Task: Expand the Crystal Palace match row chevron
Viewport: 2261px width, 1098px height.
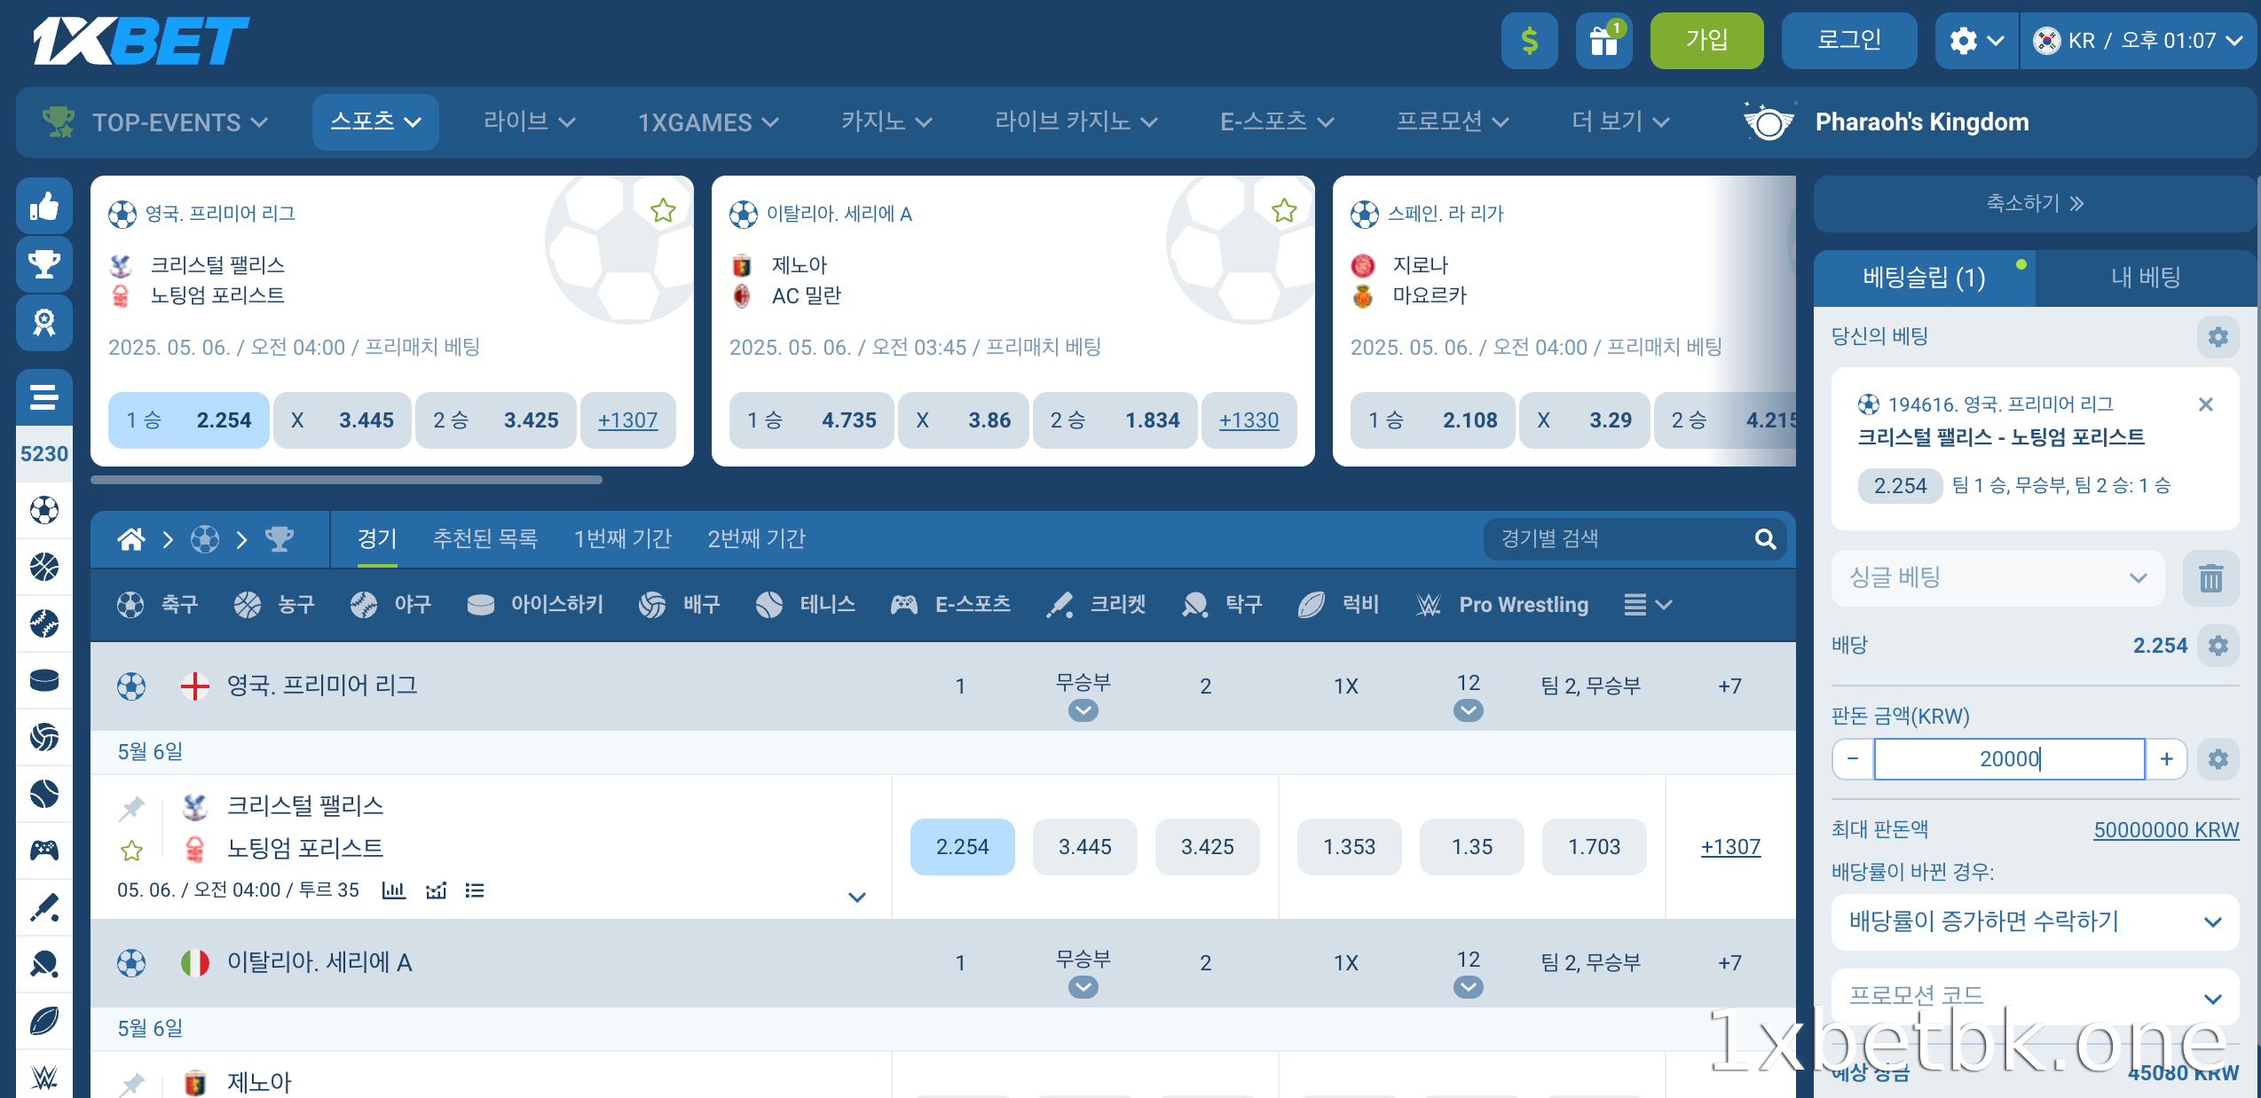Action: click(x=856, y=897)
